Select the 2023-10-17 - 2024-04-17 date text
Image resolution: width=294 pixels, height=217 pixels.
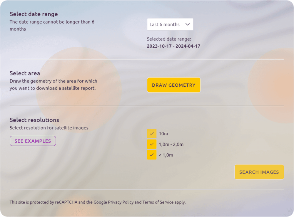(x=173, y=46)
